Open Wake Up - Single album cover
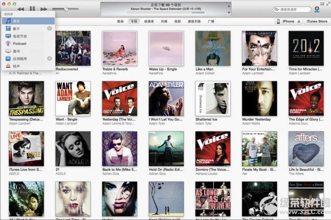This screenshot has height=220, width=331. pyautogui.click(x=166, y=48)
